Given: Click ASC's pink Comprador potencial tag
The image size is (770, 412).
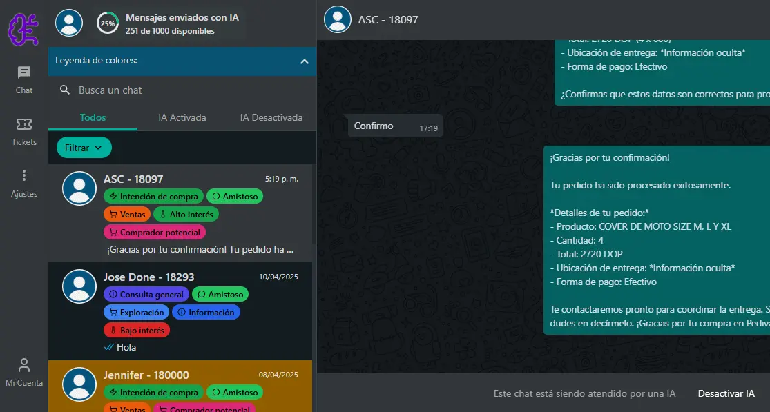Looking at the screenshot, I should coord(155,232).
